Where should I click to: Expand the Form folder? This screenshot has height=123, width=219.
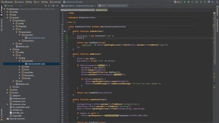coord(20,70)
